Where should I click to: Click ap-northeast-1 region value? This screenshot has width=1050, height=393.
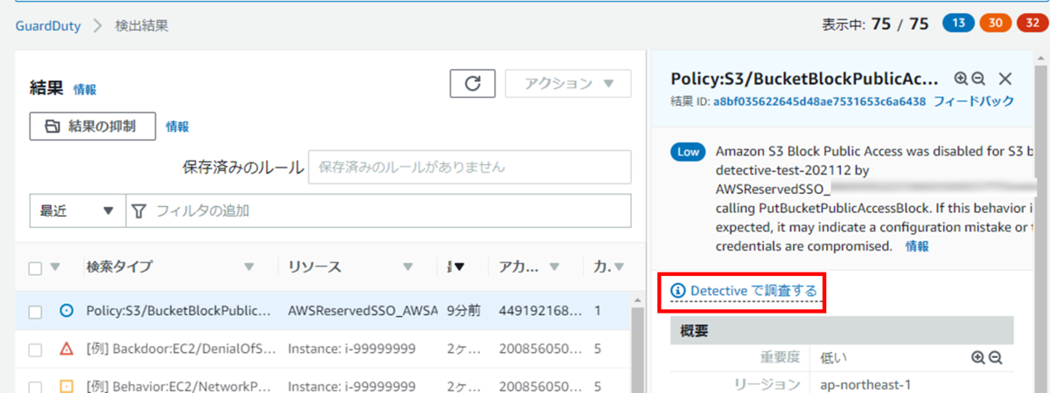click(x=867, y=384)
